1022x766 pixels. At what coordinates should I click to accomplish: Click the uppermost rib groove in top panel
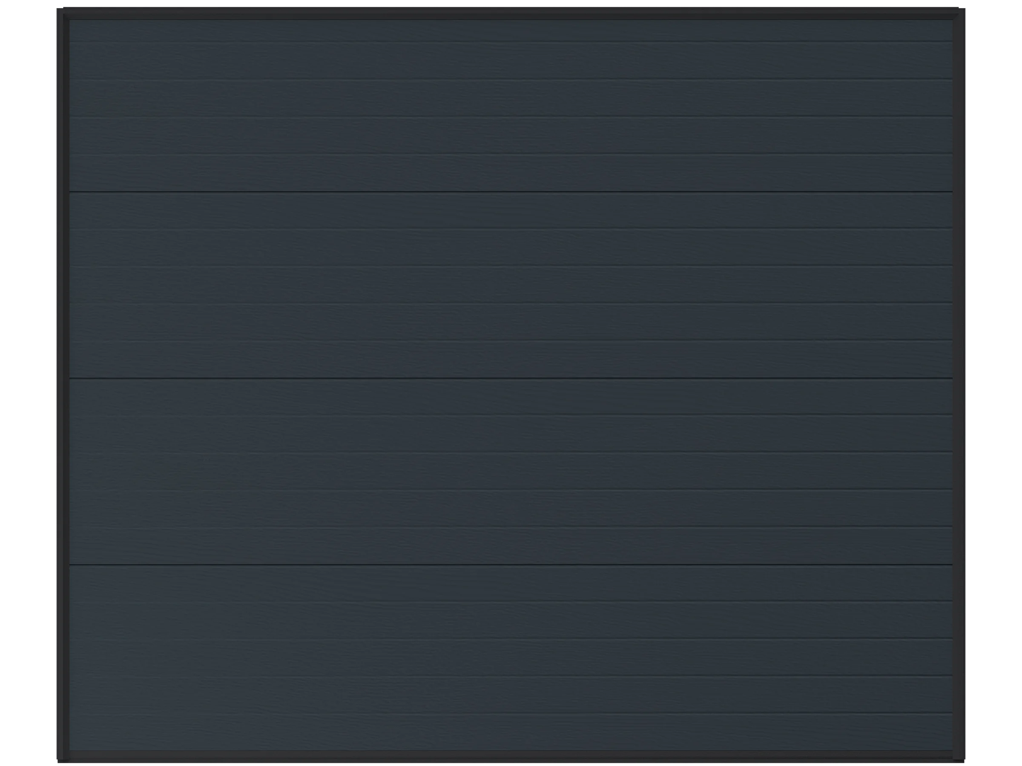[x=511, y=42]
